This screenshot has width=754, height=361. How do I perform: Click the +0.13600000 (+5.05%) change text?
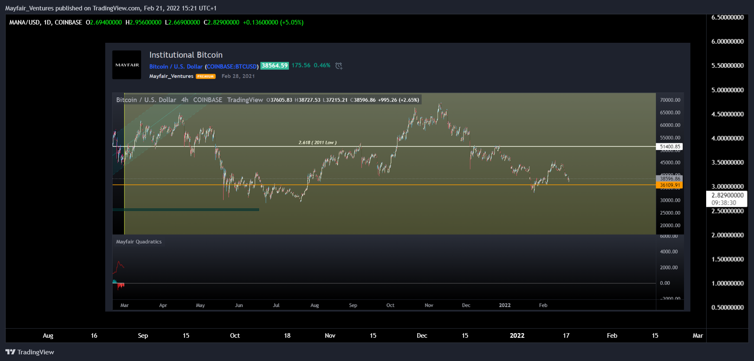coord(273,22)
